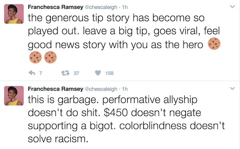Open the second tweet's chevron menu

coord(232,89)
